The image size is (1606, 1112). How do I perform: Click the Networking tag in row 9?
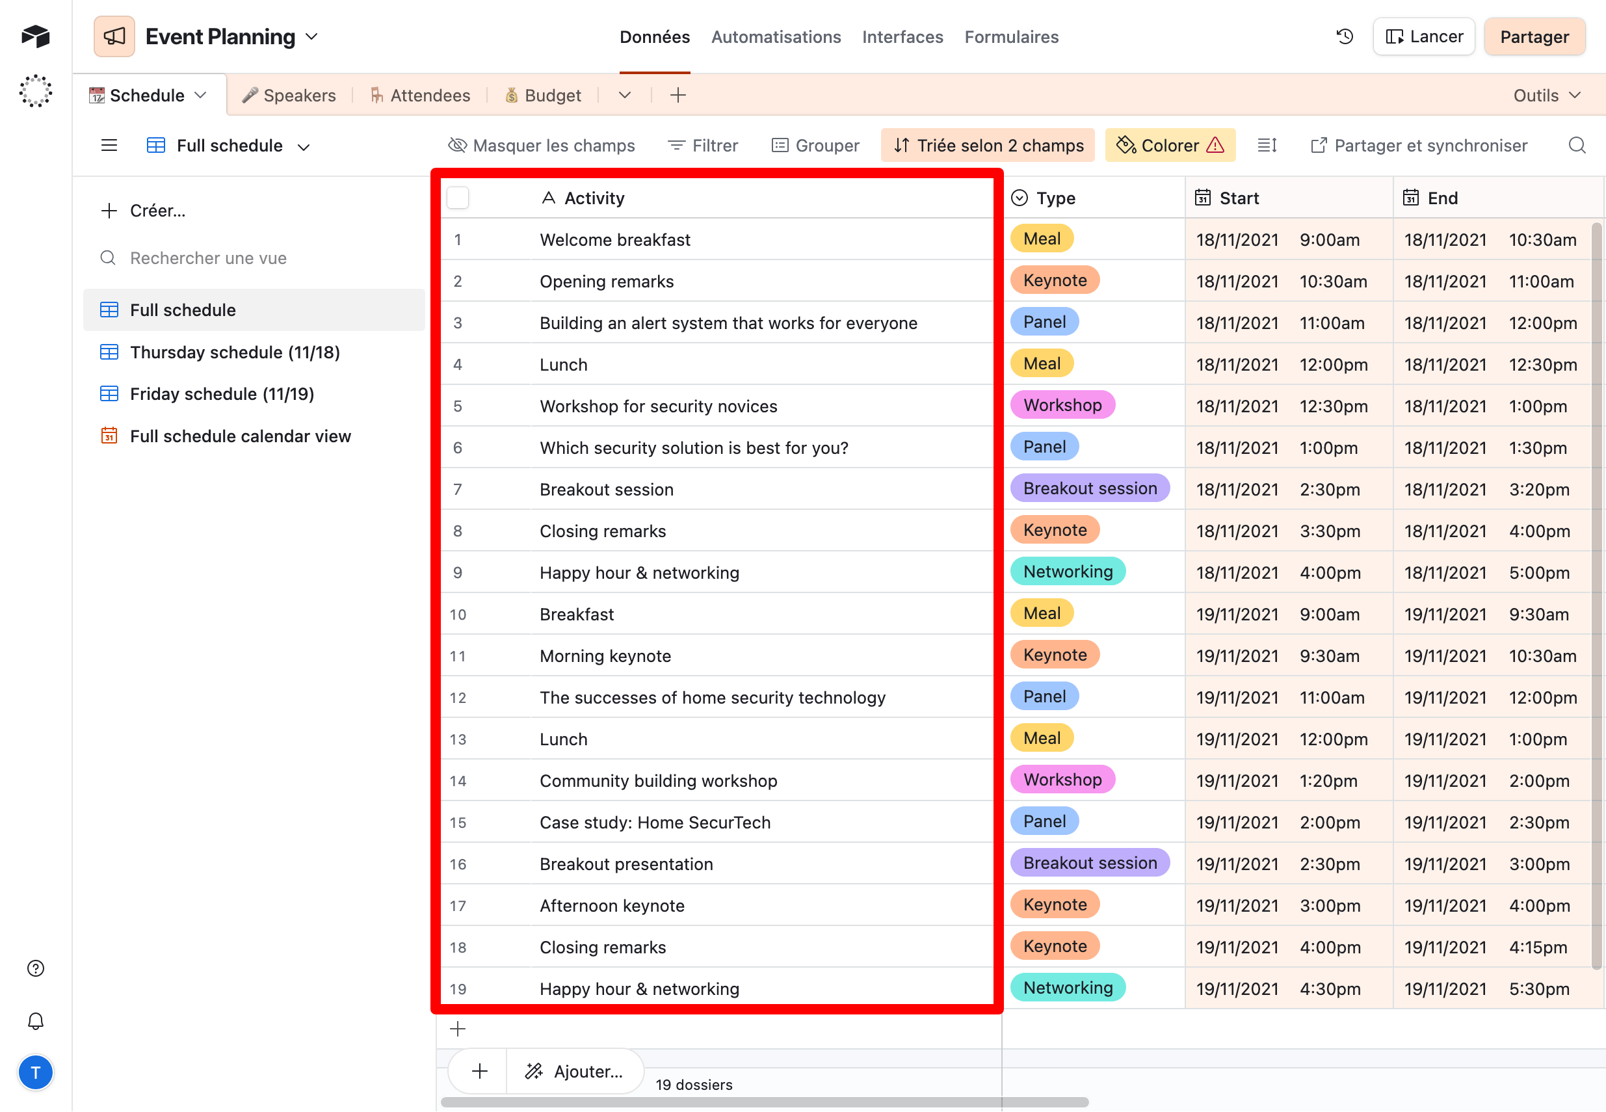pyautogui.click(x=1068, y=572)
